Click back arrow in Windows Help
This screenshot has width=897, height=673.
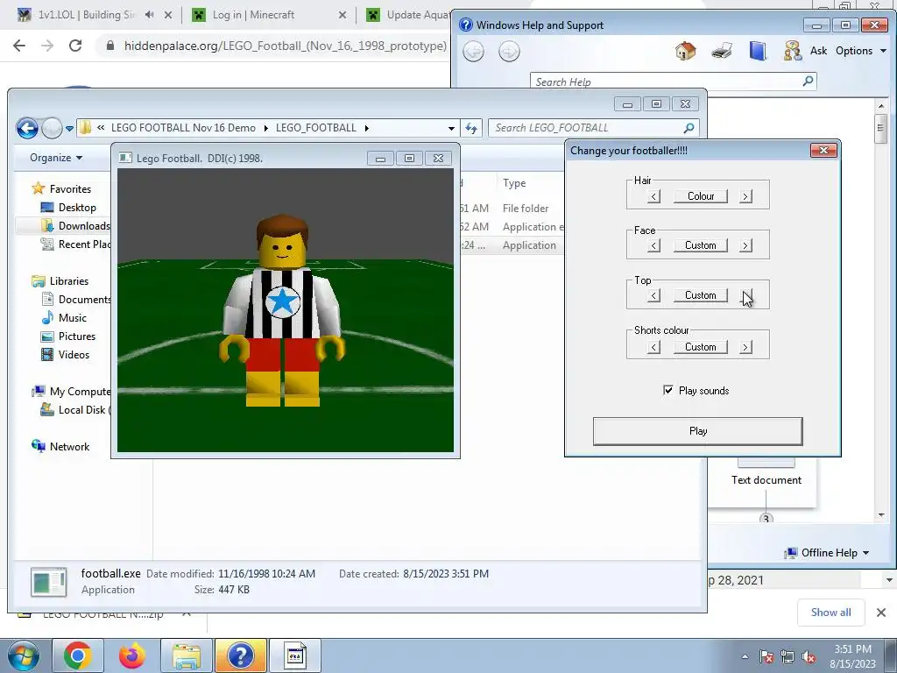(x=473, y=52)
